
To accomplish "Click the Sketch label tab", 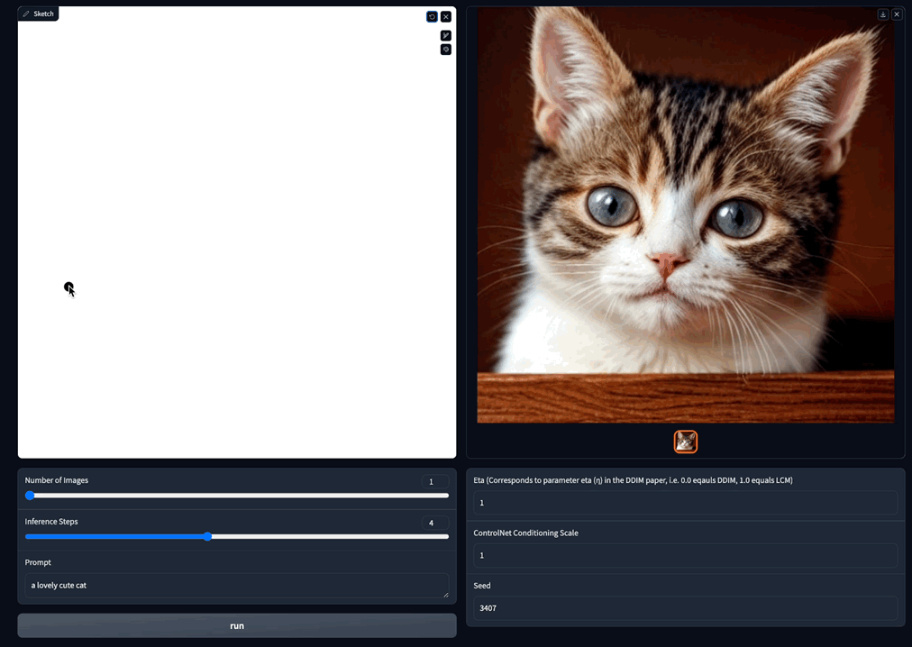I will [x=39, y=14].
